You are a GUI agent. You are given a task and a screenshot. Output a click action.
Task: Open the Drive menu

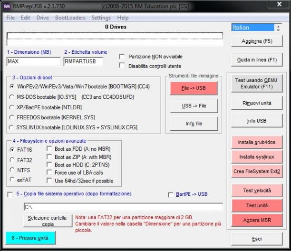click(43, 18)
